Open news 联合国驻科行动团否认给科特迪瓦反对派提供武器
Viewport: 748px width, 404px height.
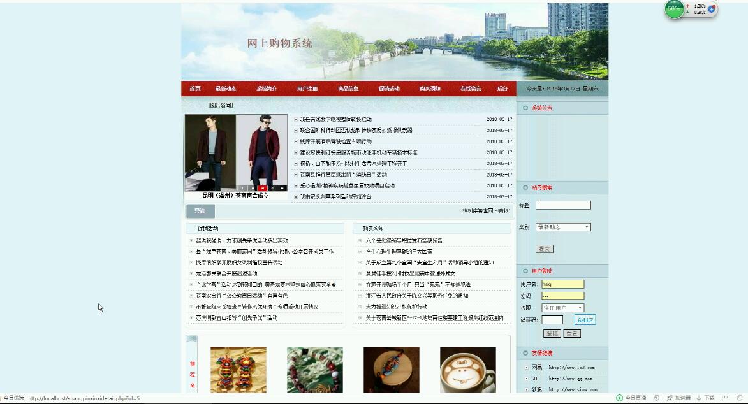tap(356, 130)
